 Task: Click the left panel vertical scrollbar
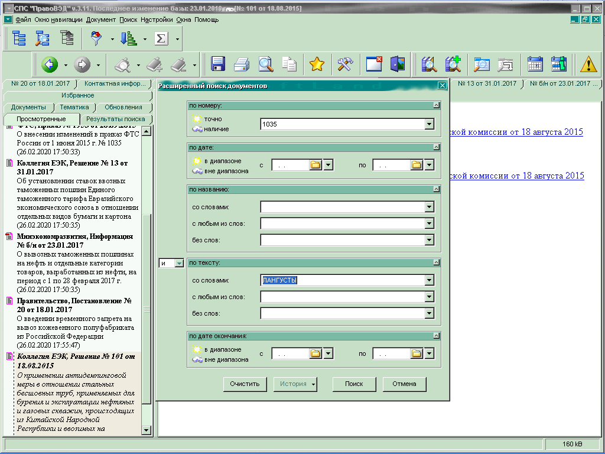tap(147, 307)
